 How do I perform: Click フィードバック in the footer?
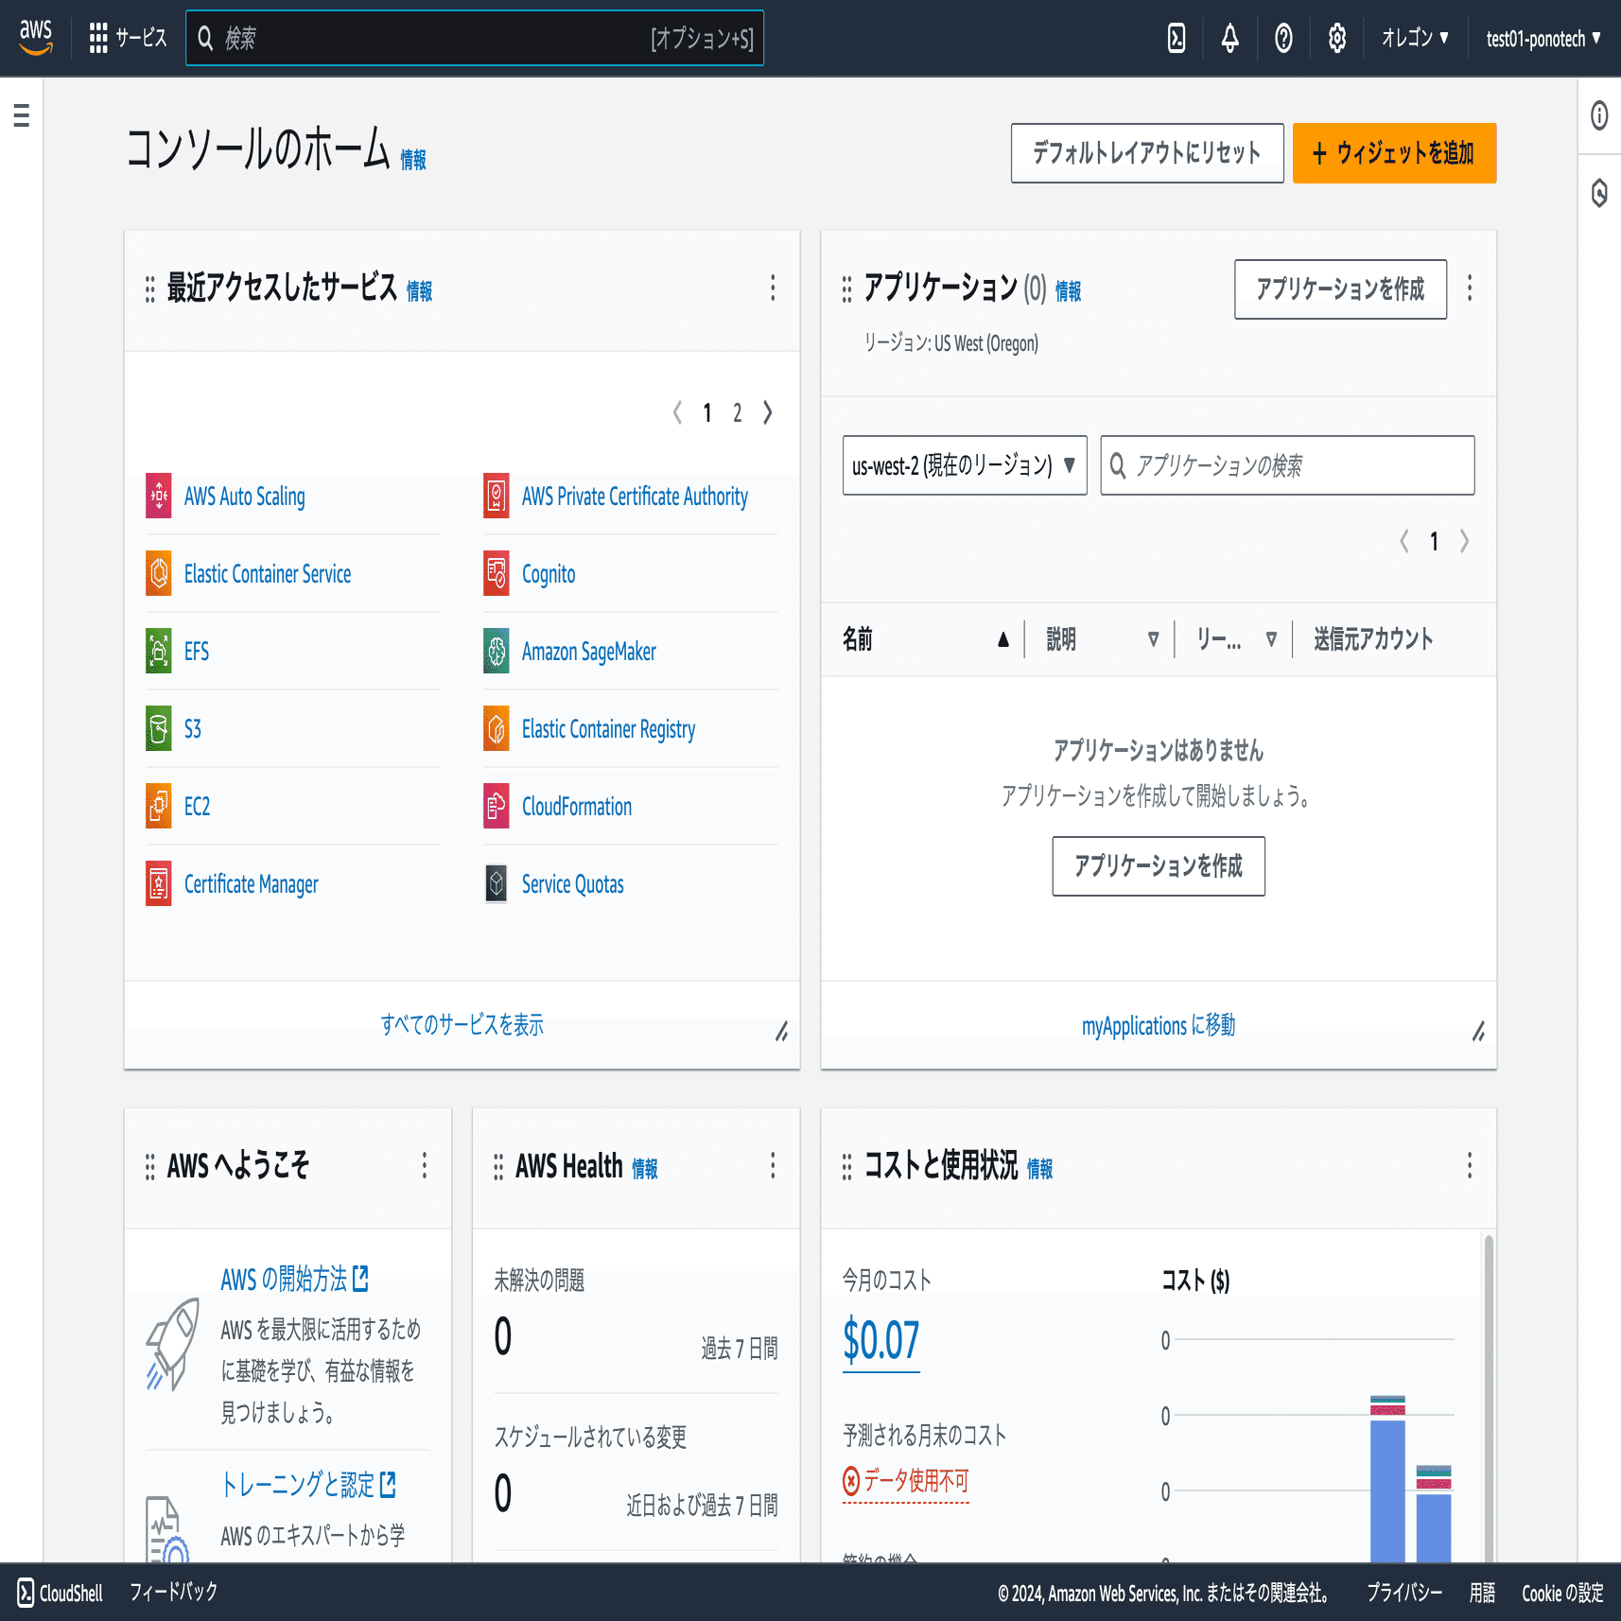pos(174,1593)
